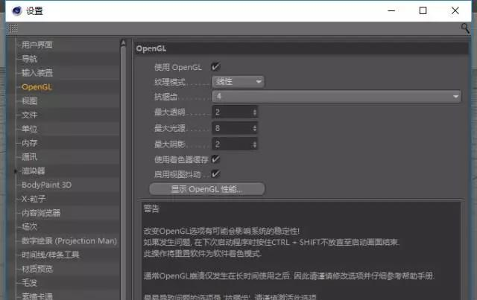
Task: Click the 最大透明 stepper arrows
Action: coord(255,112)
